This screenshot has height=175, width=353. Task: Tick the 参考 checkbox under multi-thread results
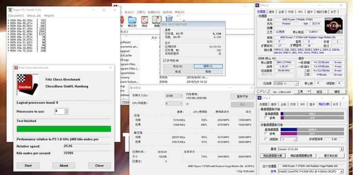click(x=266, y=134)
